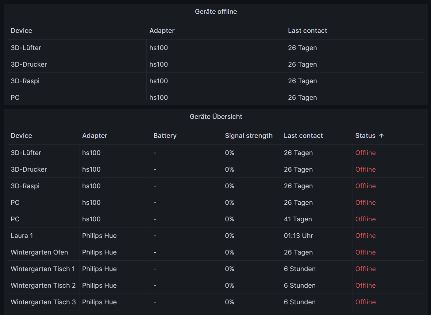This screenshot has height=315, width=431.
Task: Select 3D-Raspi in the Geräte offline table
Action: click(25, 81)
